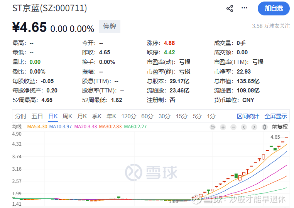Click the MA10:3.97 indicator label
Image resolution: width=294 pixels, height=208 pixels.
click(x=61, y=127)
